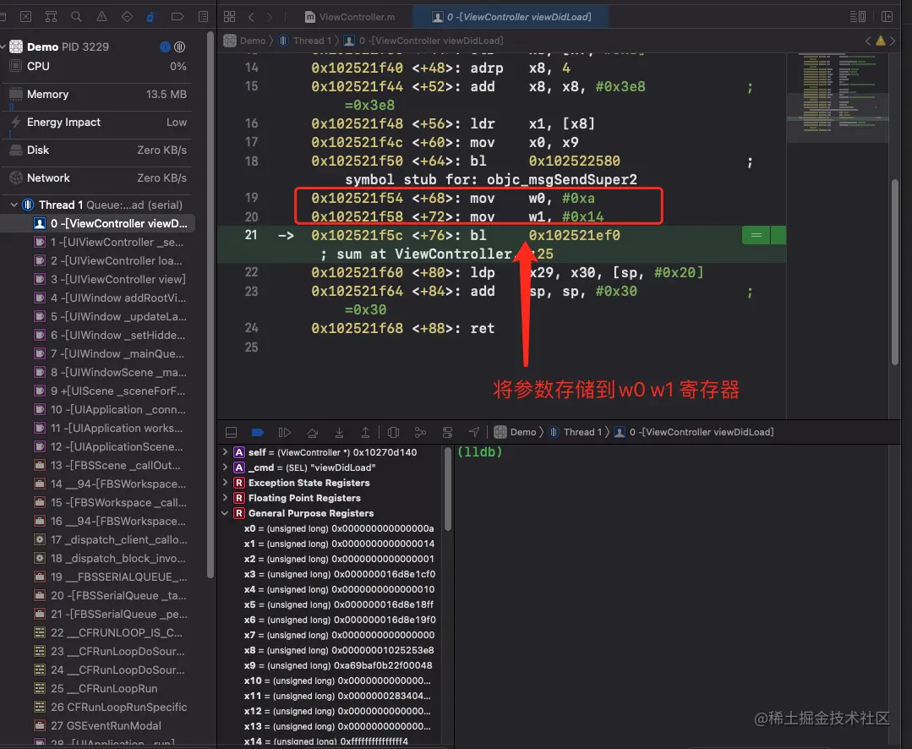Open the report navigator list icon
Screen dimensions: 912x749
[203, 16]
